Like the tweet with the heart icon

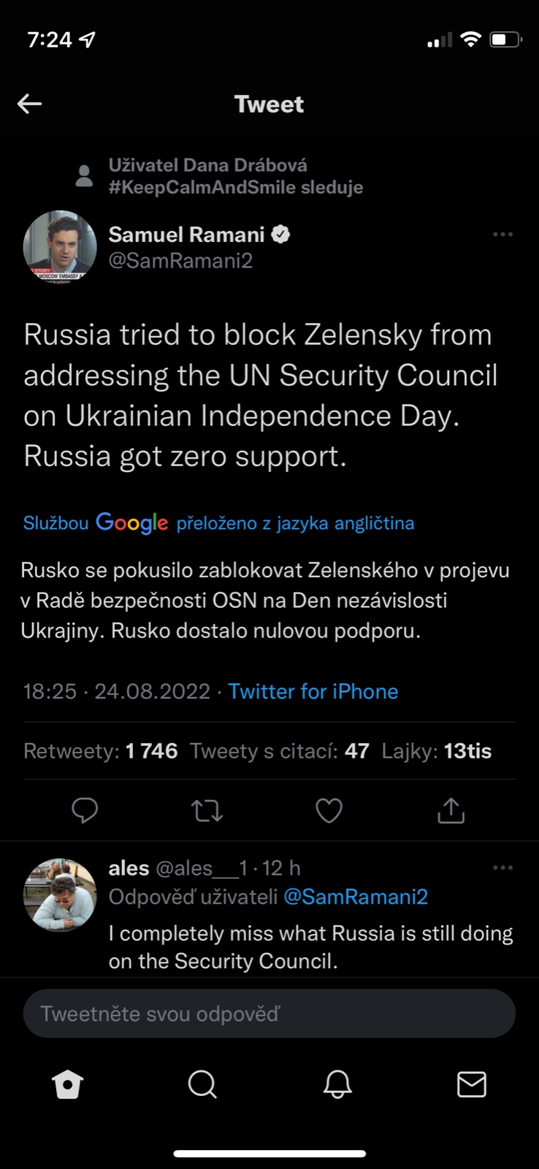tap(329, 810)
